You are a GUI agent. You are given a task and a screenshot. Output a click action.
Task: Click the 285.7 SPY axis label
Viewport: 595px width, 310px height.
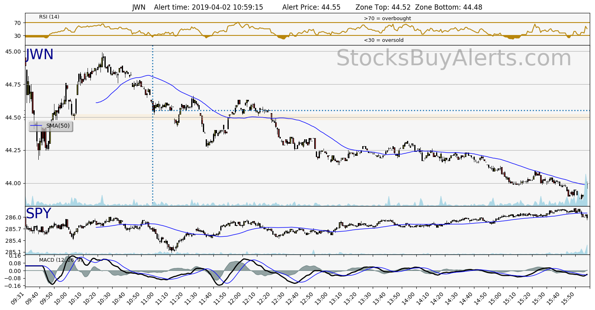[13, 229]
